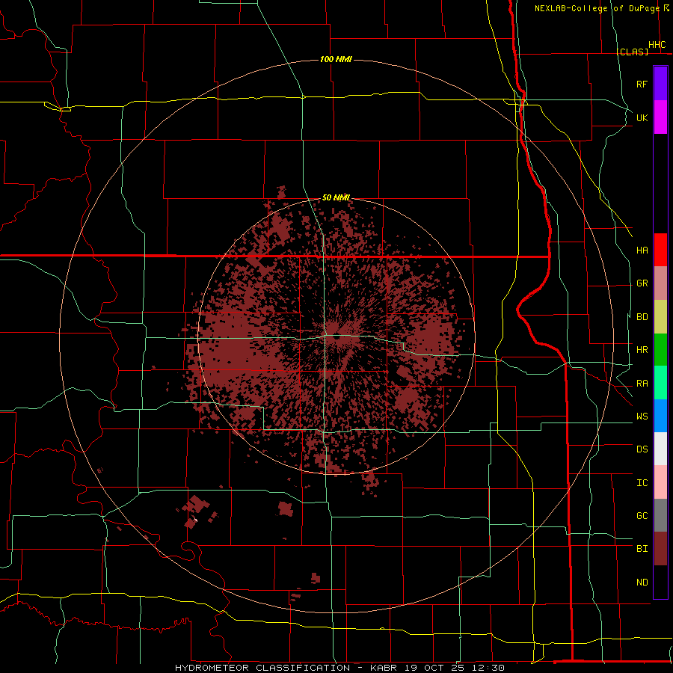Click the white DS legend swatch
673x673 pixels.
tap(660, 449)
